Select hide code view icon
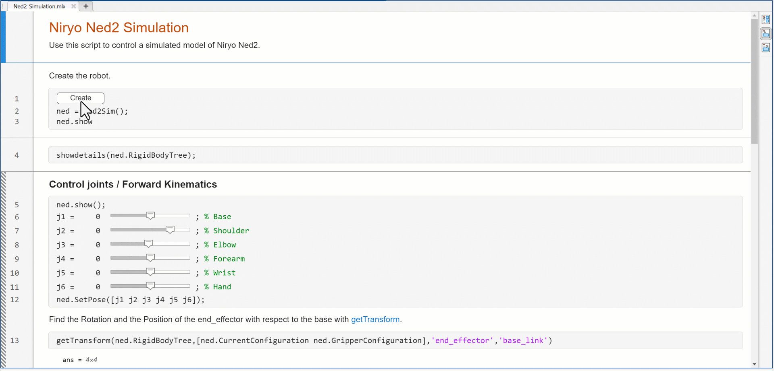Image resolution: width=774 pixels, height=371 pixels. click(x=766, y=47)
